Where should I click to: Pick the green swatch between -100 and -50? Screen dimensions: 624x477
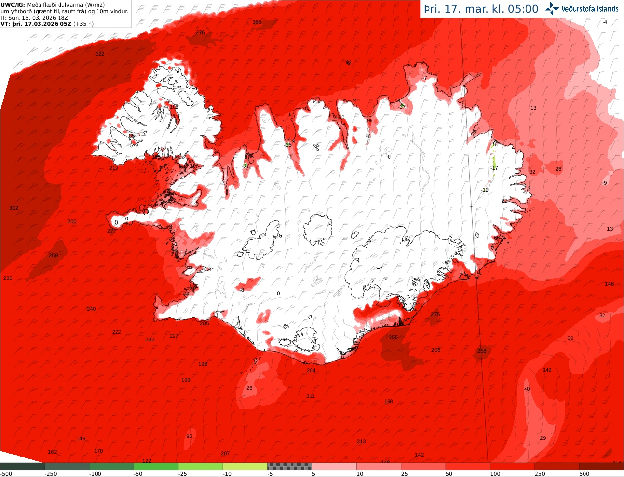coord(111,466)
